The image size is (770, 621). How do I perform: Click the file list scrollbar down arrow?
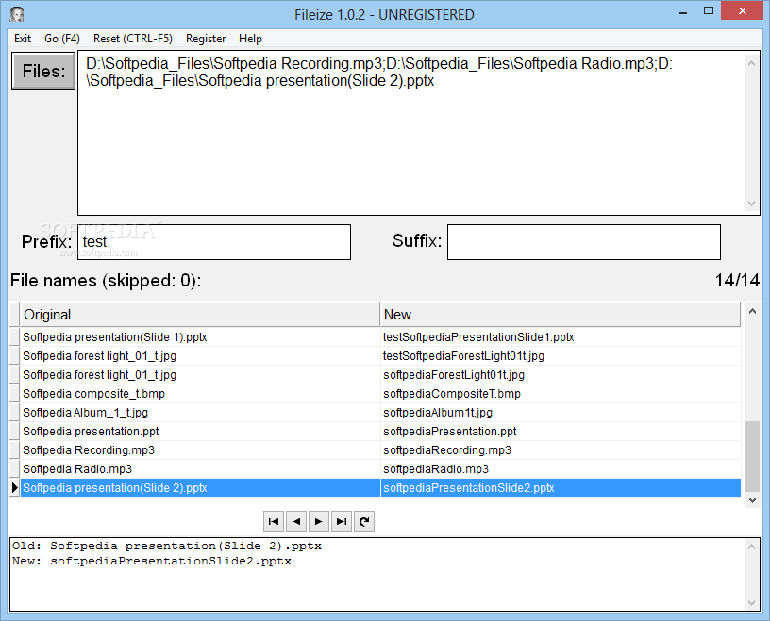[752, 499]
